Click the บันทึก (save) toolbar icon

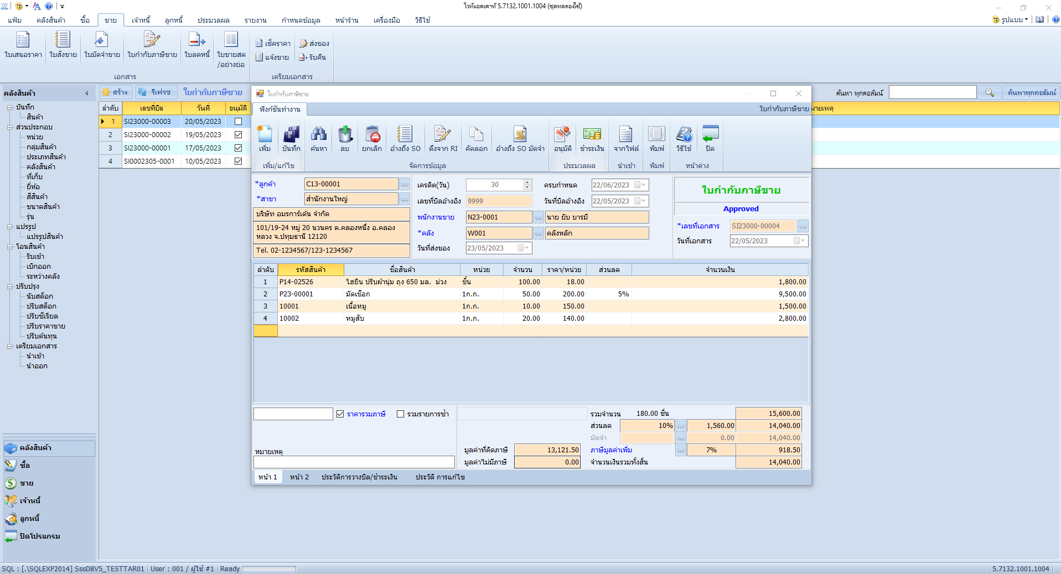pos(291,139)
